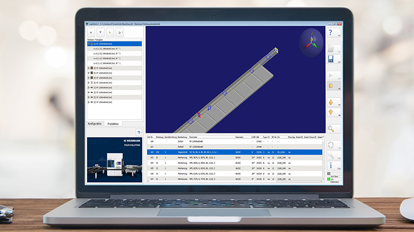Click the info button in right toolbar
The height and width of the screenshot is (232, 414).
coord(331,165)
